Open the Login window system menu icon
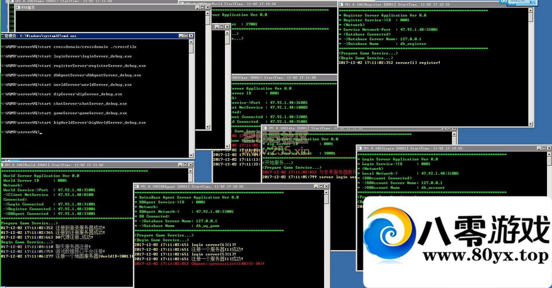552x288 pixels. 360,148
